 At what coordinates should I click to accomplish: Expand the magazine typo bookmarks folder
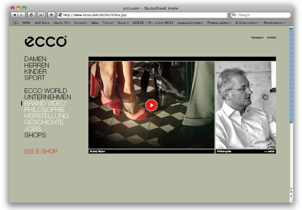pyautogui.click(x=191, y=23)
